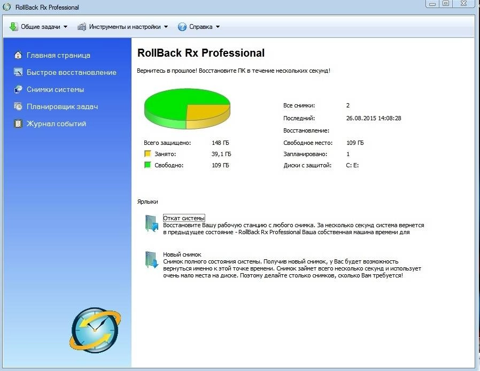This screenshot has width=480, height=371.
Task: Click the Запланировано label
Action: (x=305, y=154)
